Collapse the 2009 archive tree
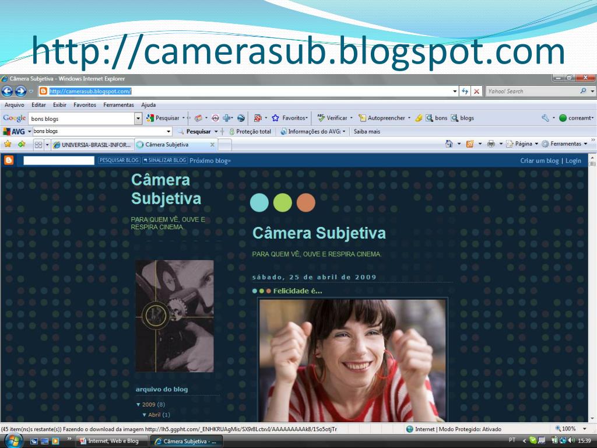The height and width of the screenshot is (448, 597). pyautogui.click(x=138, y=405)
